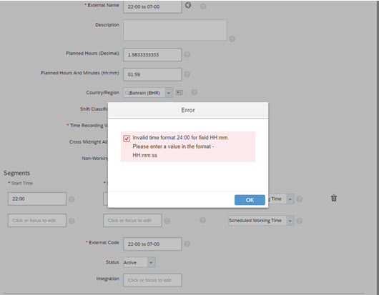Click the help icon next to External Code
Screen dimensions: 379x295
tap(187, 244)
